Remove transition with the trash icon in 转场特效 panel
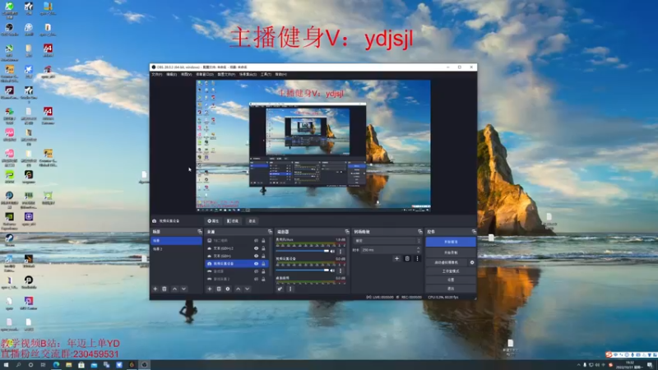This screenshot has height=370, width=658. click(407, 258)
